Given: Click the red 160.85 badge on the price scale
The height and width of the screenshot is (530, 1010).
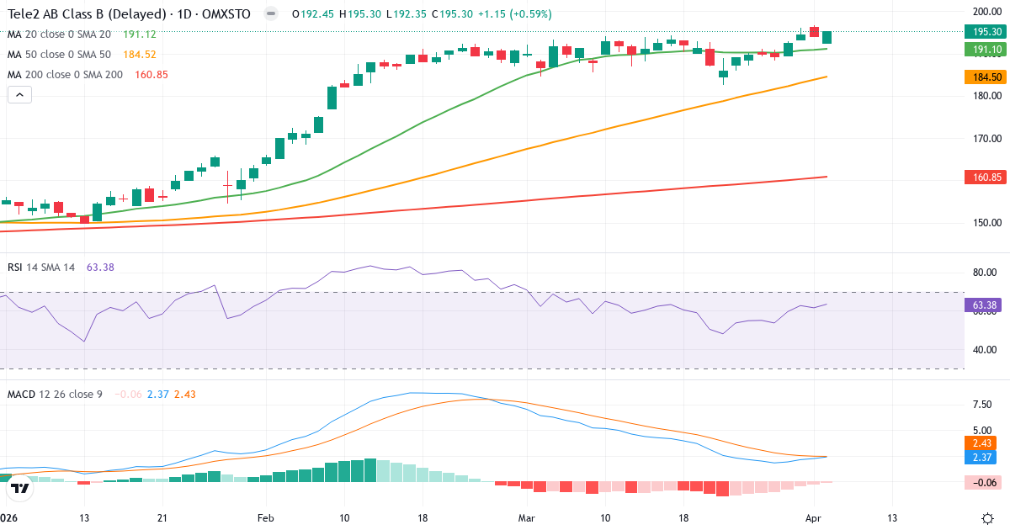Looking at the screenshot, I should 984,177.
